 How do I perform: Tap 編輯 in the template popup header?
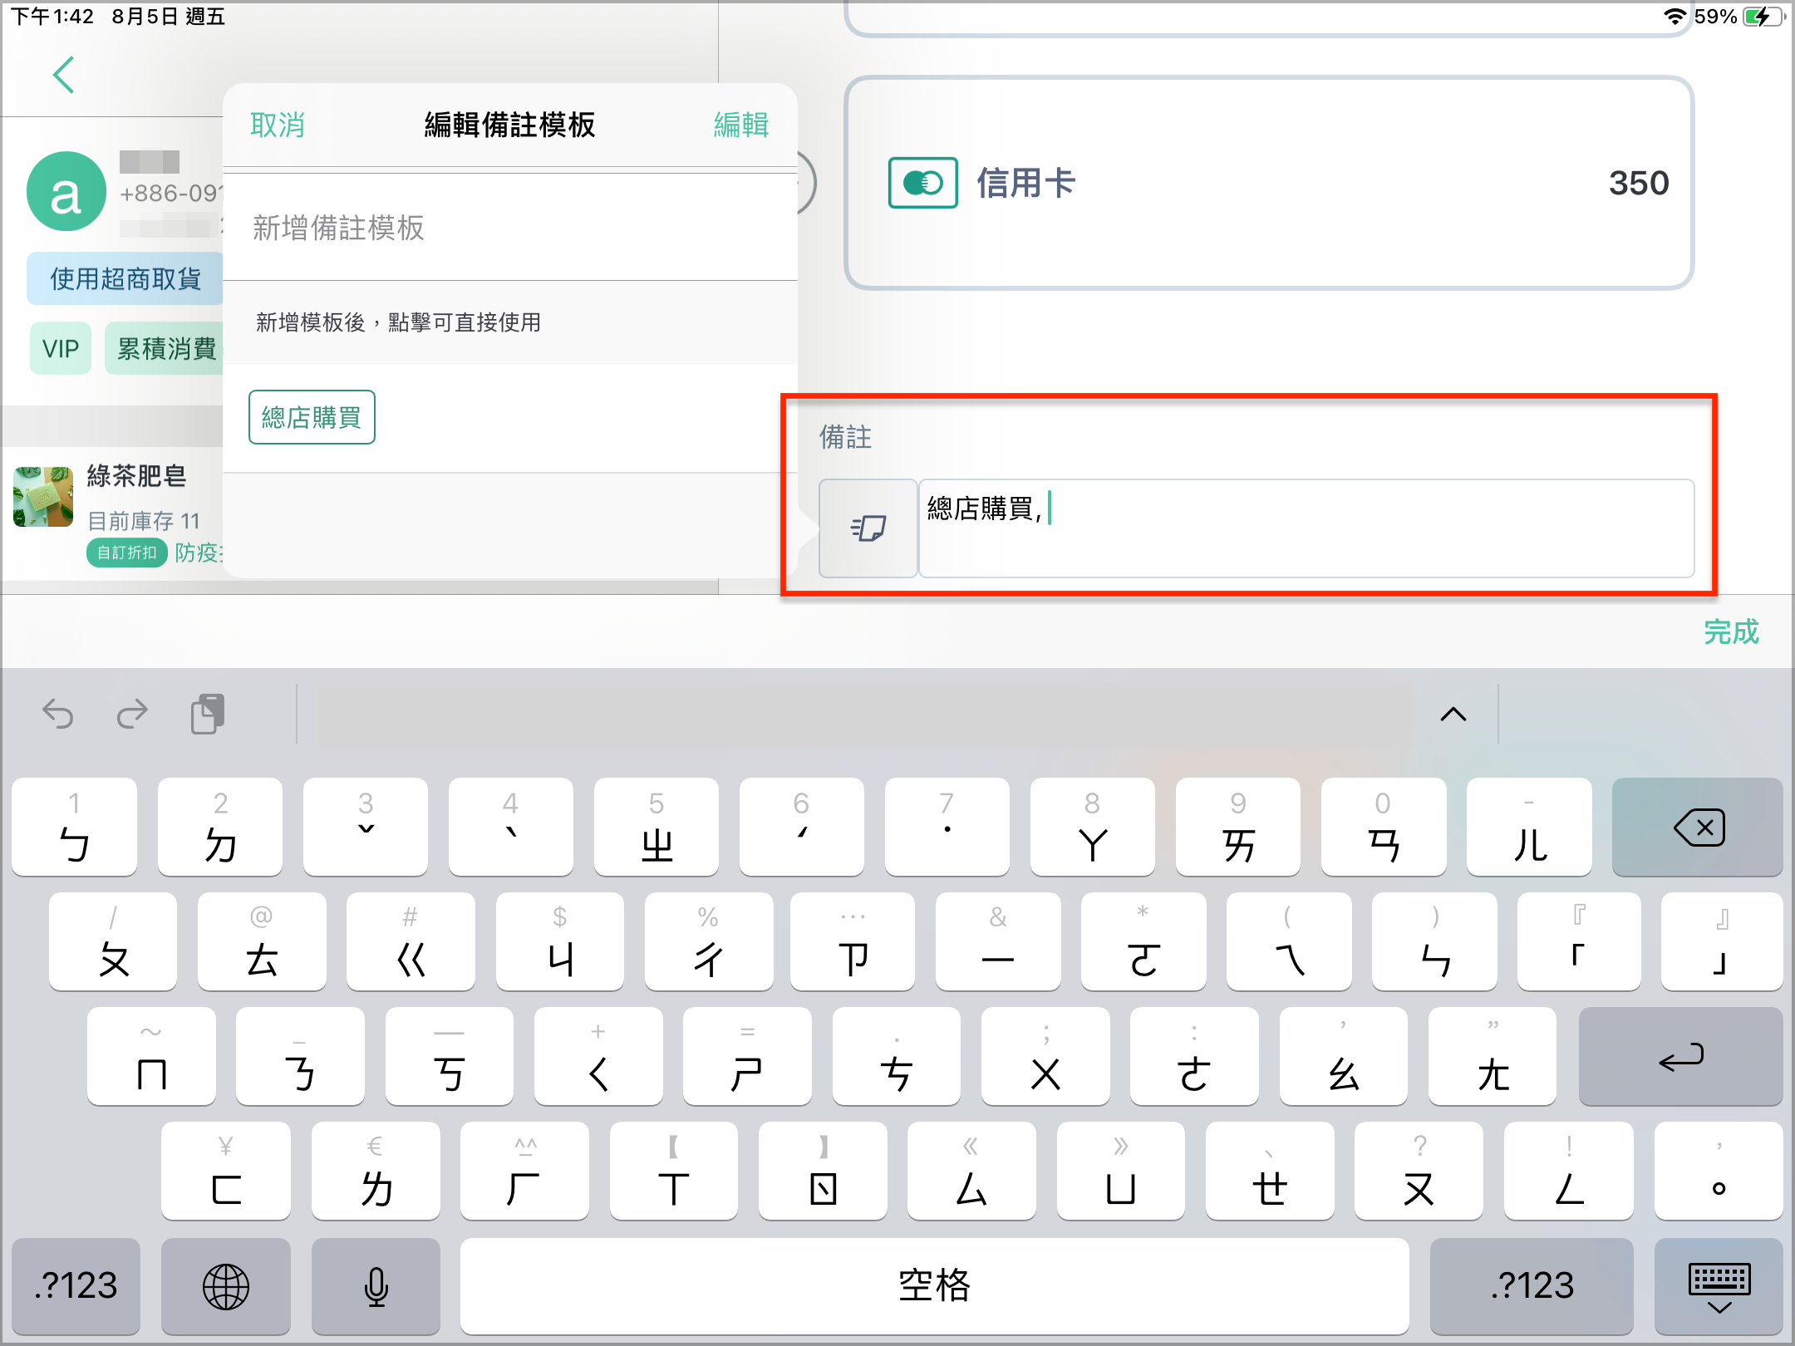[x=741, y=125]
